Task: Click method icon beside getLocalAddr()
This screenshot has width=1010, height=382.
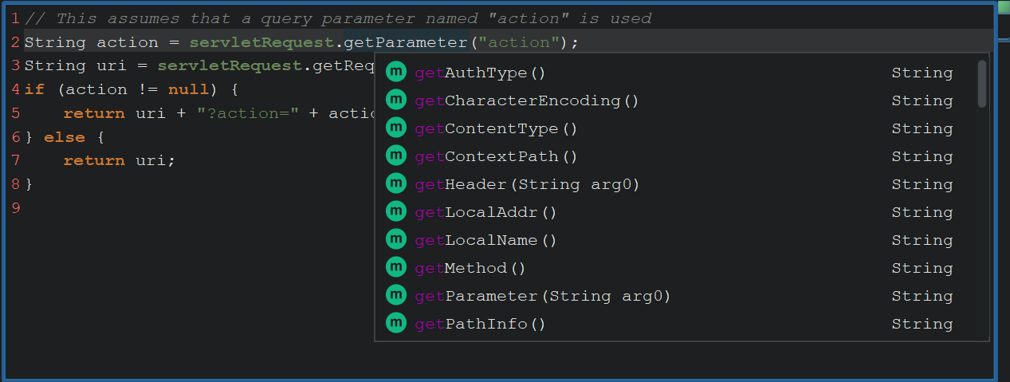Action: [396, 211]
